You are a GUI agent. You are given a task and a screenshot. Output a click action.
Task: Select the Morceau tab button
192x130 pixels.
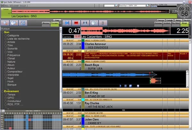click(46, 24)
